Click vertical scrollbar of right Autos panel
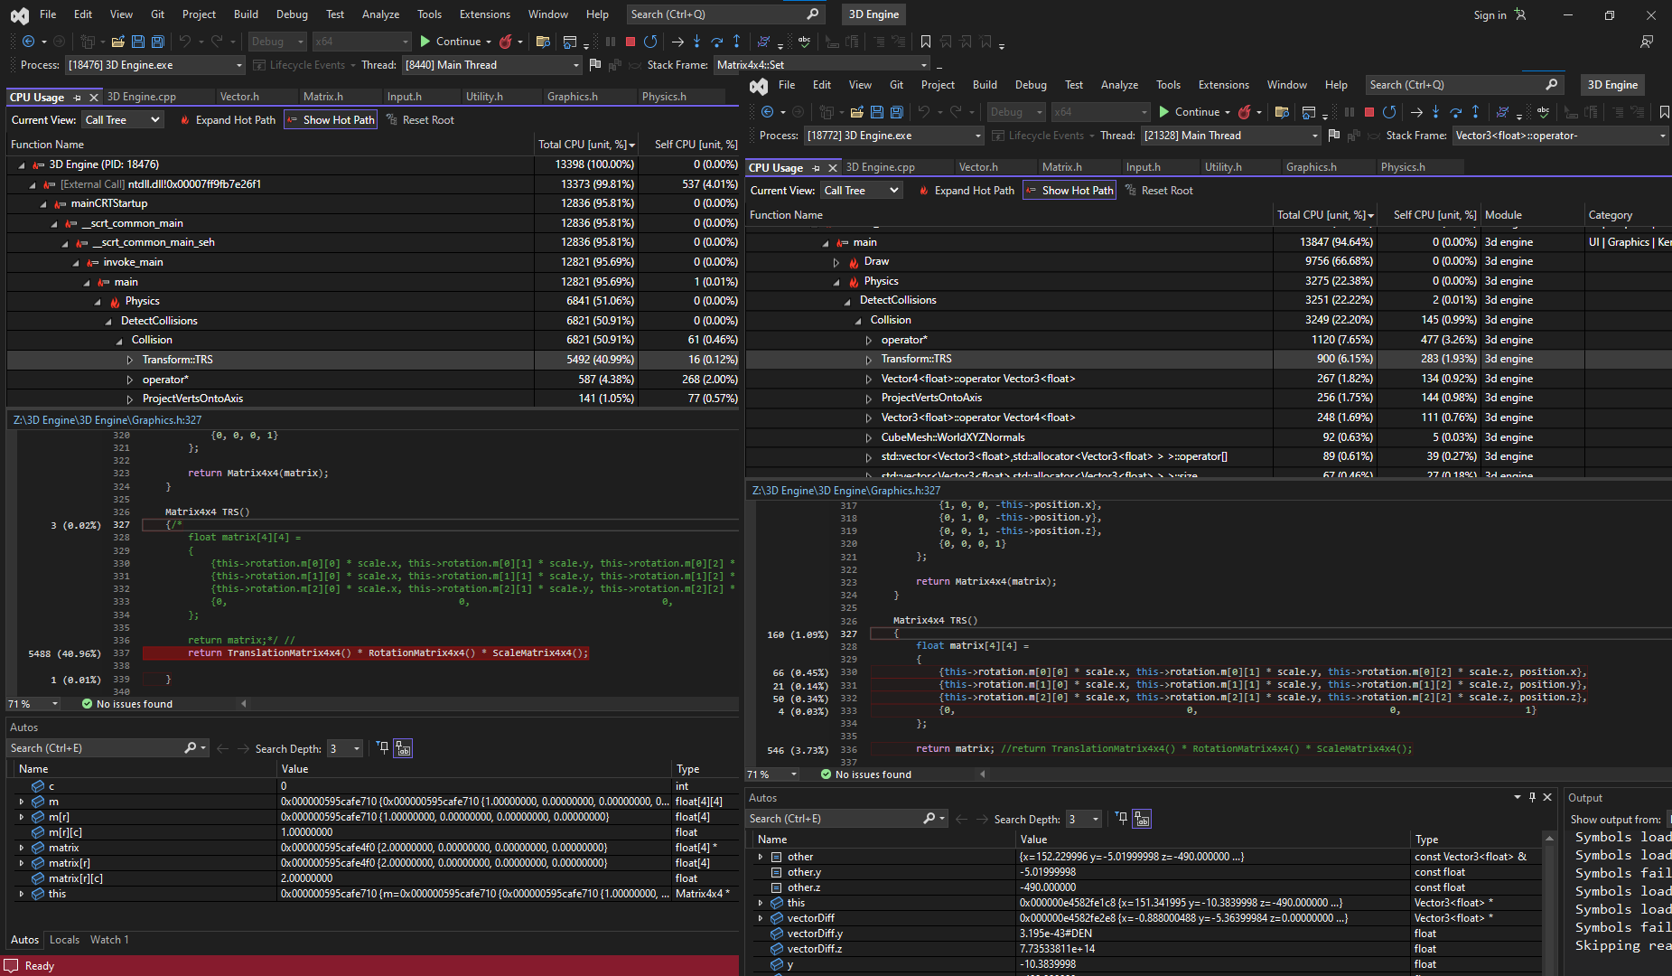This screenshot has width=1672, height=976. coord(1548,904)
